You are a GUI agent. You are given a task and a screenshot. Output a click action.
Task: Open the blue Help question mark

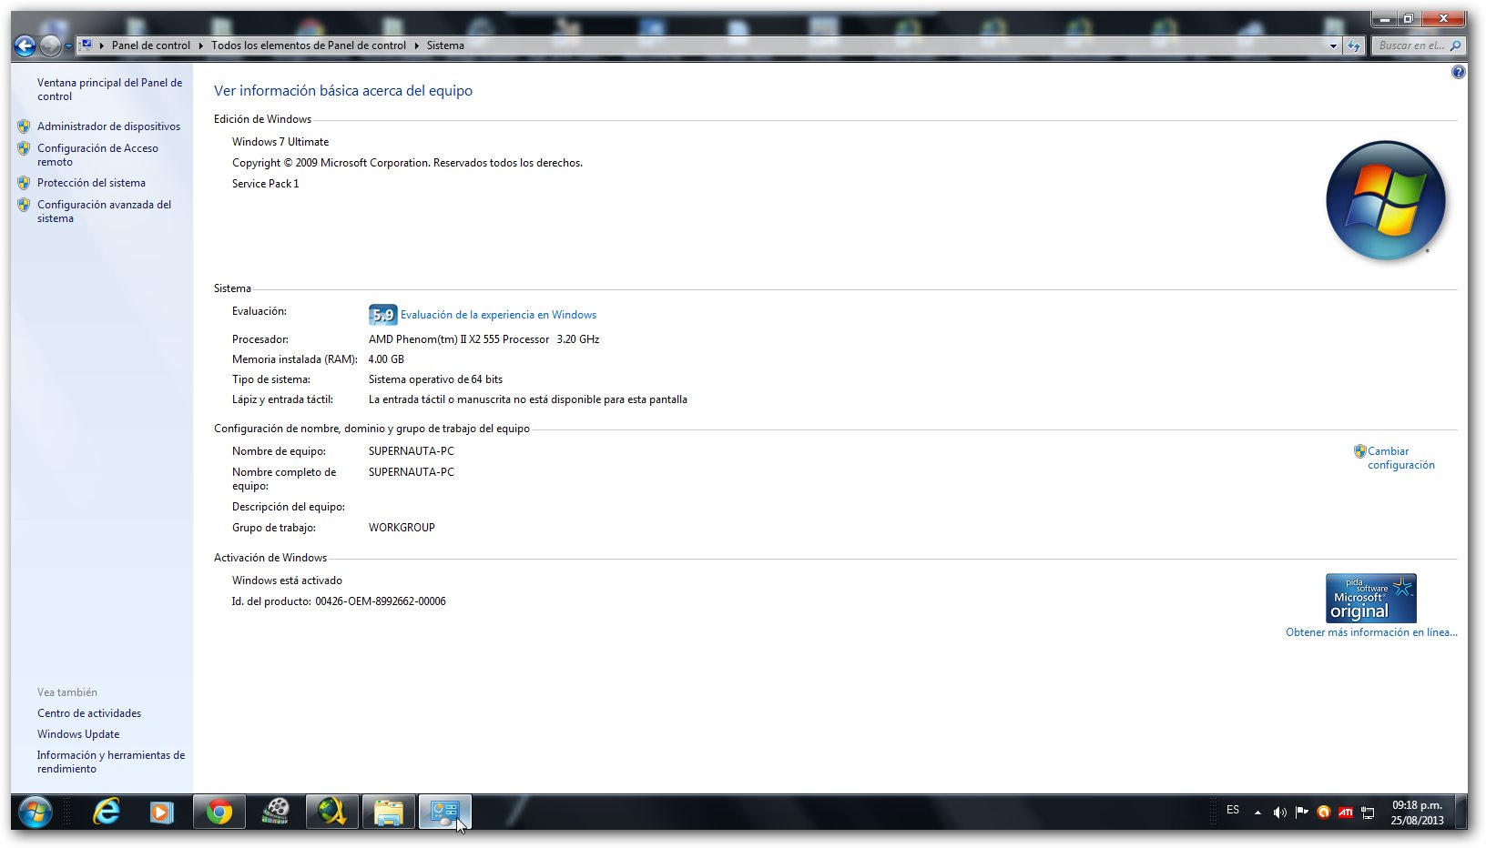tap(1458, 72)
